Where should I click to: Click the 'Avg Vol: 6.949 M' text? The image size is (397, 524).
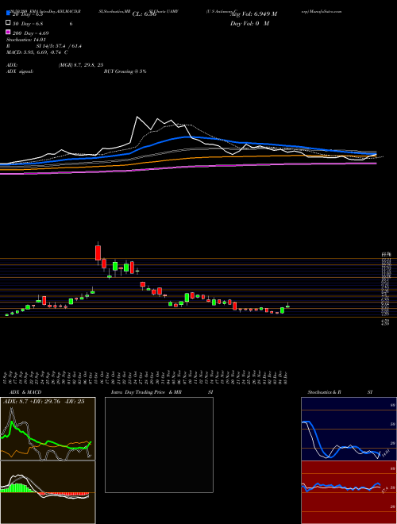253,14
